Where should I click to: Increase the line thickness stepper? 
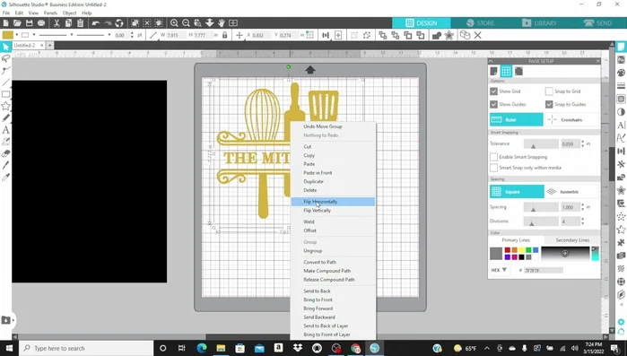tap(132, 33)
